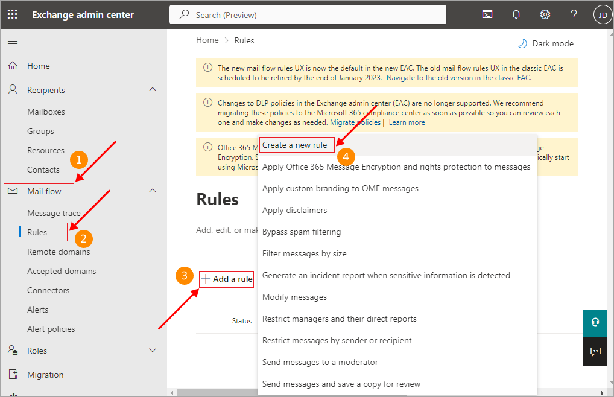
Task: Open the app launcher waffle icon
Action: tap(13, 15)
